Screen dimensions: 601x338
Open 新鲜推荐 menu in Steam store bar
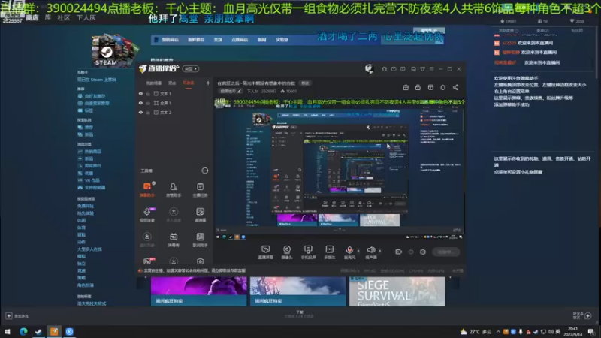coord(196,40)
